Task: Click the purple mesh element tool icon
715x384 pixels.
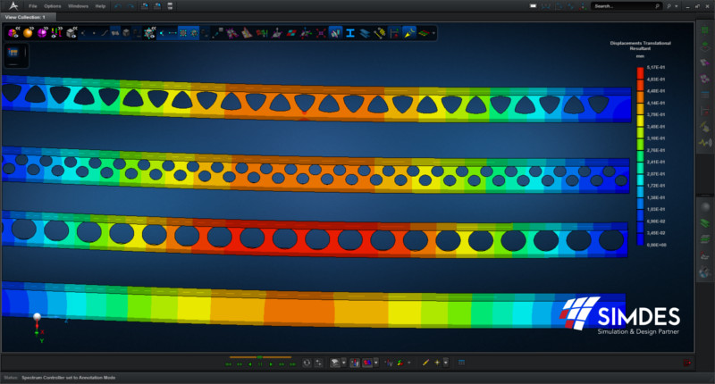Action: [x=232, y=33]
